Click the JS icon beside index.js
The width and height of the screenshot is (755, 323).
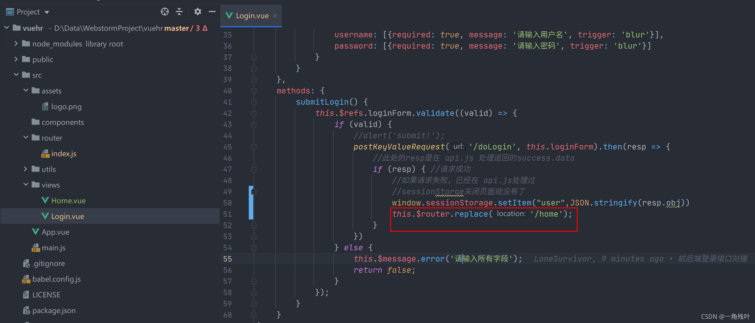pos(45,154)
